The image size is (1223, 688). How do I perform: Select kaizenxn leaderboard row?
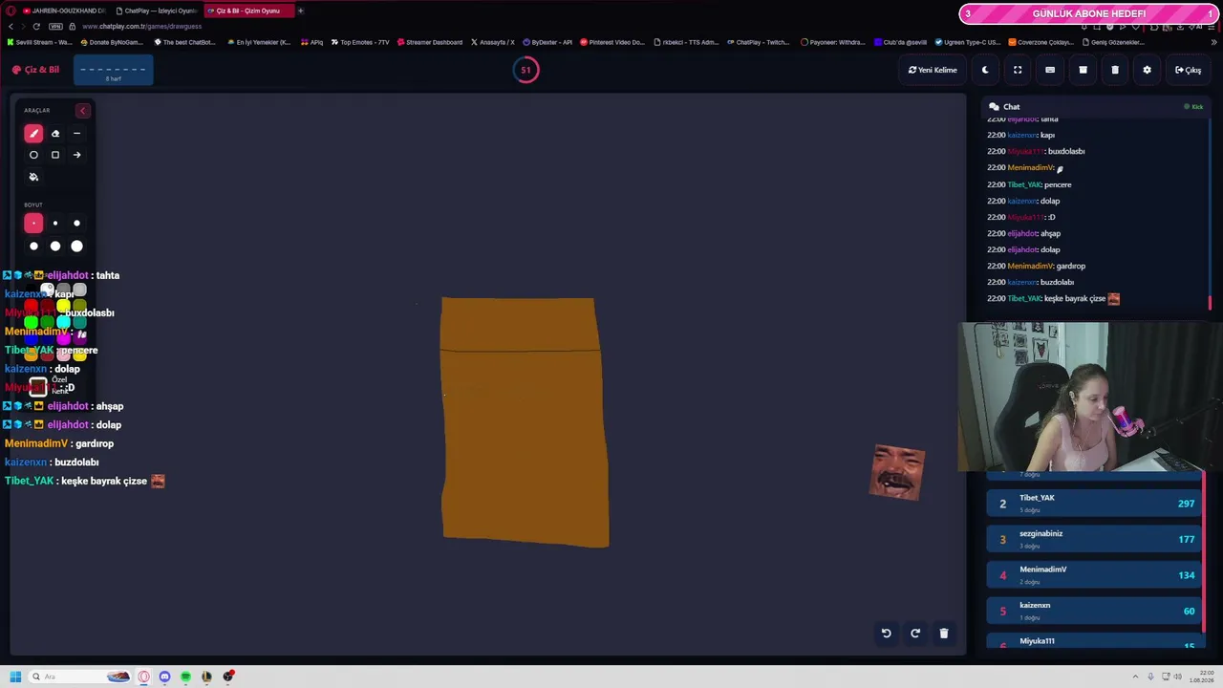pos(1096,611)
